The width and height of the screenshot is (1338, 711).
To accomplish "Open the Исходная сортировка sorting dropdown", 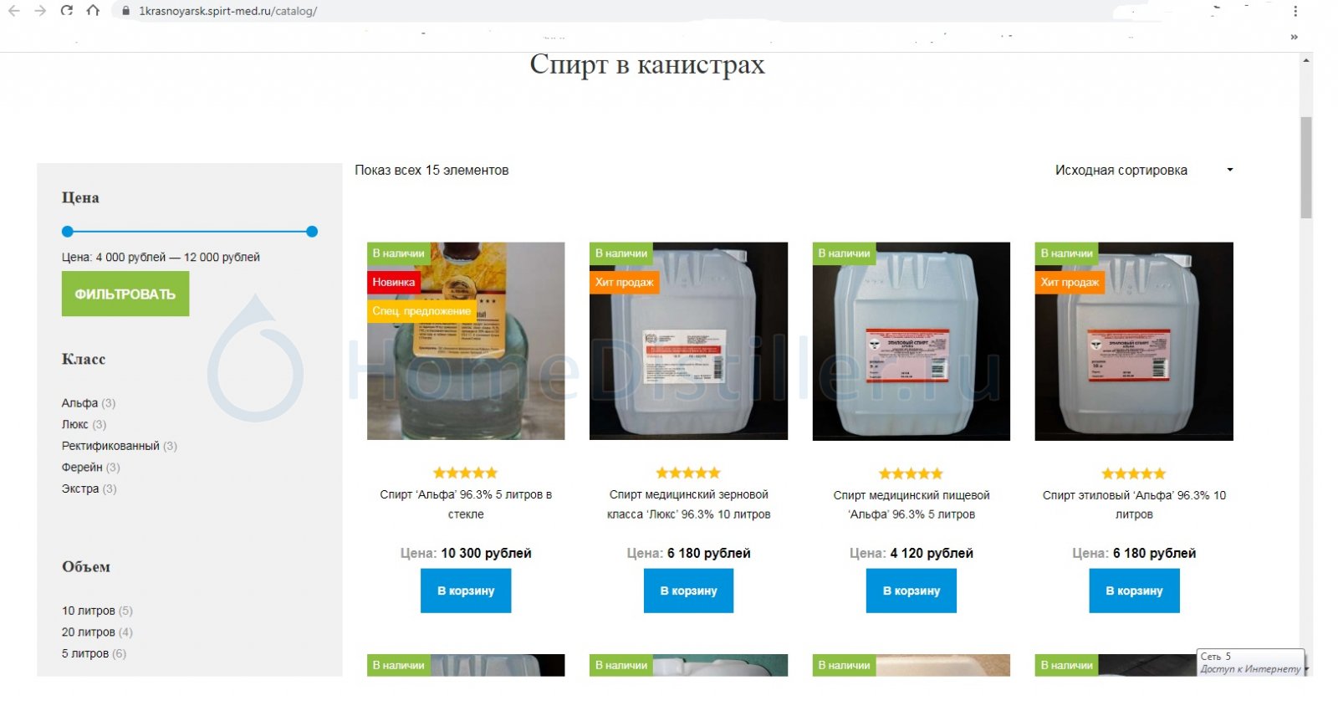I will pos(1143,170).
